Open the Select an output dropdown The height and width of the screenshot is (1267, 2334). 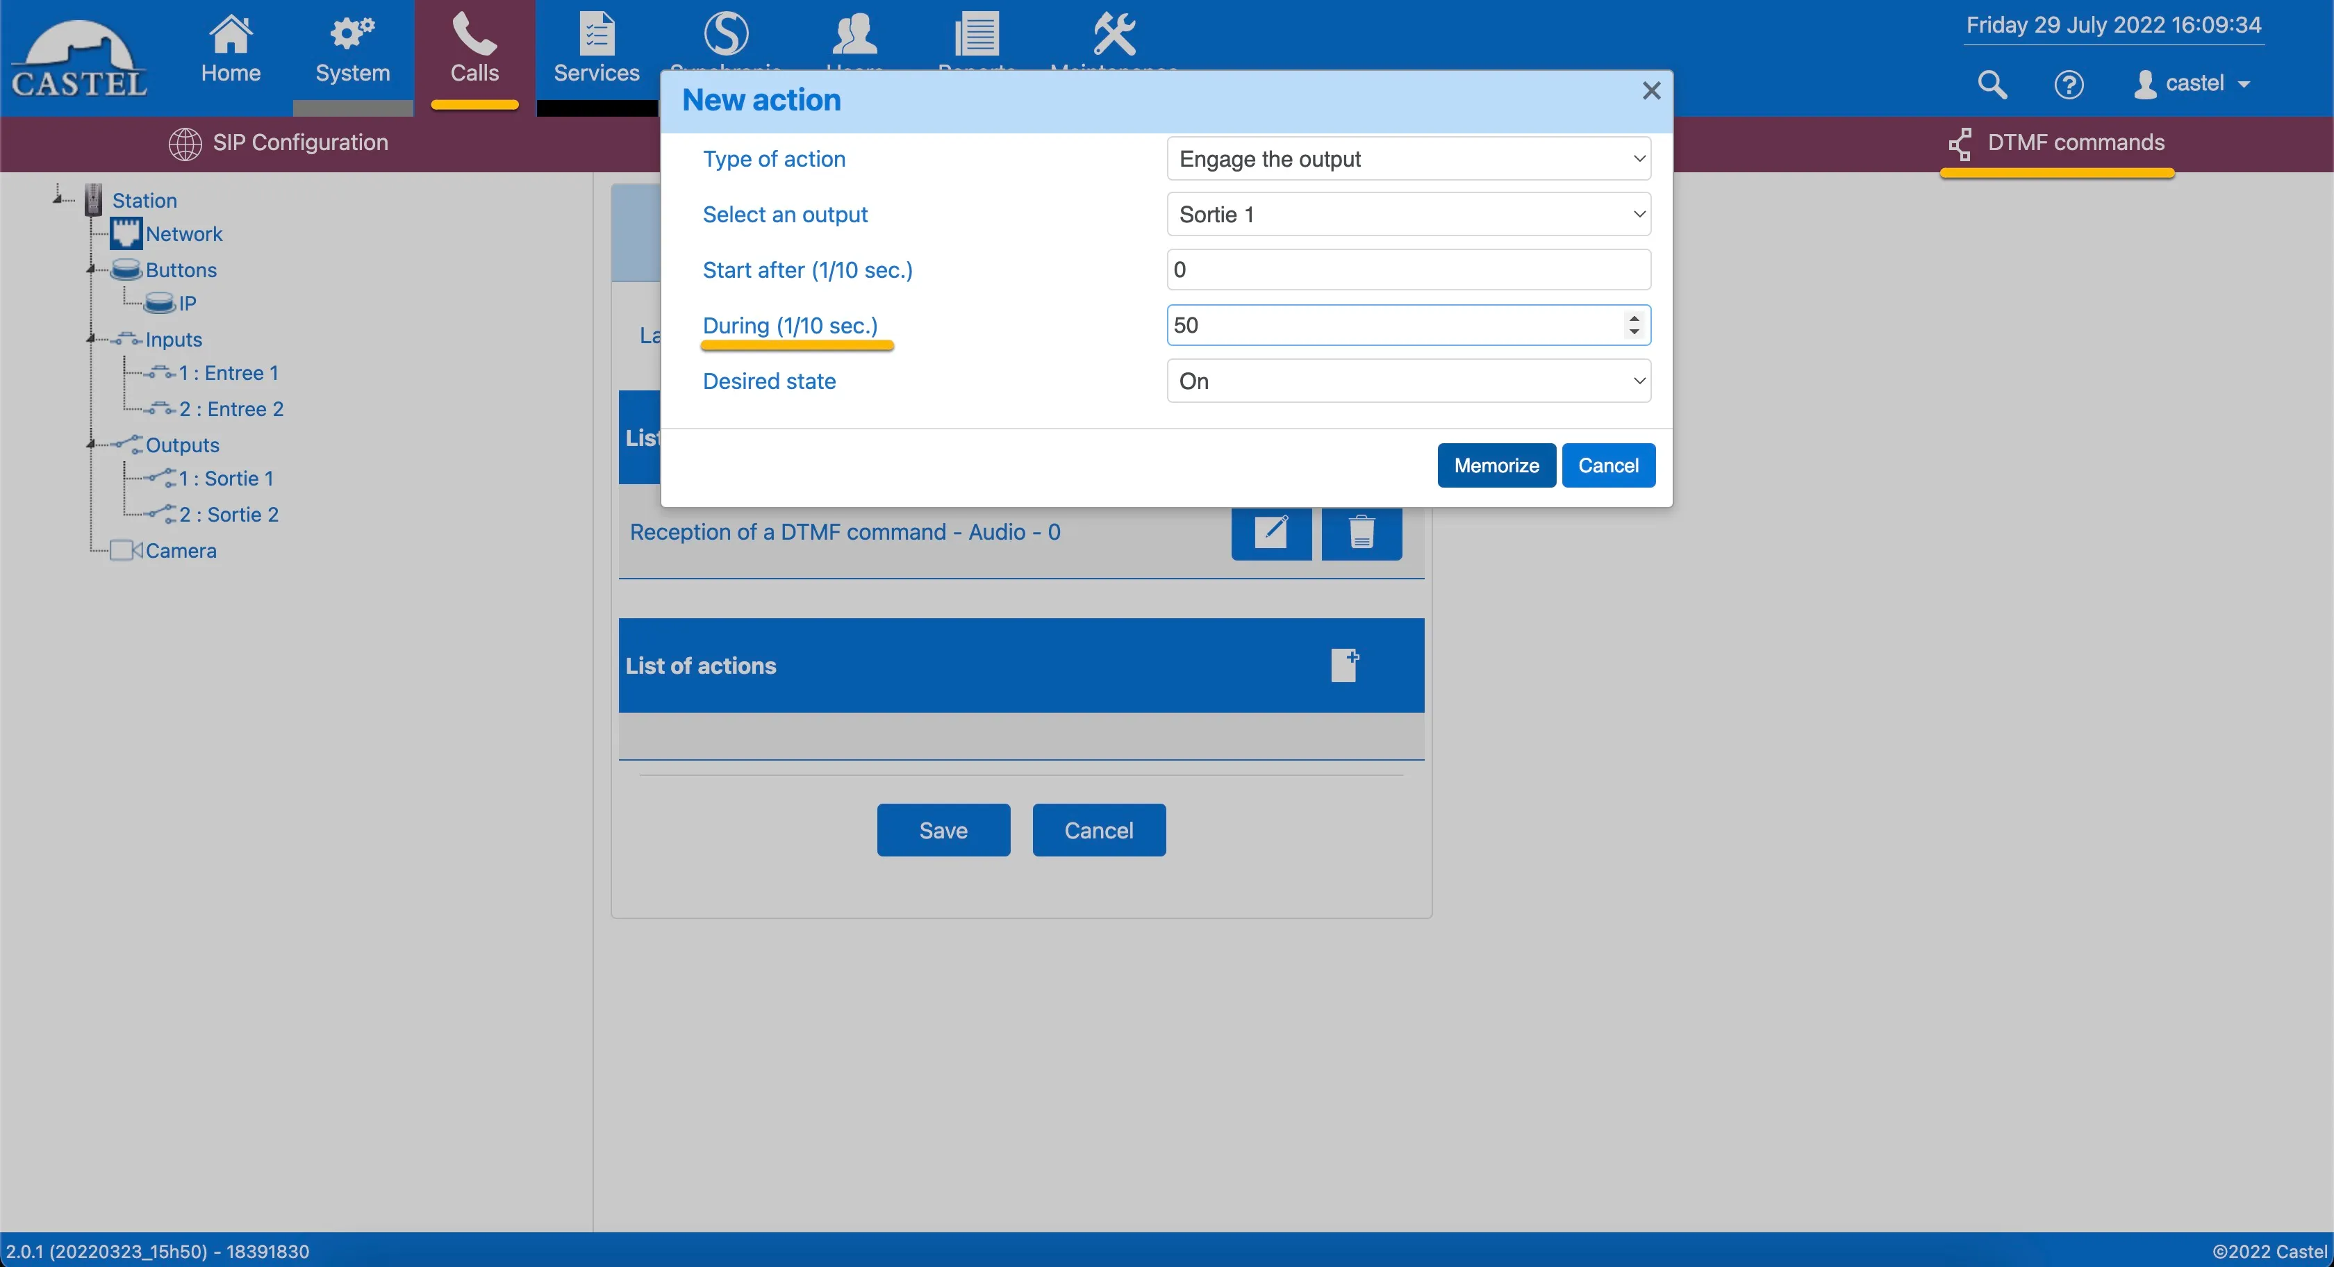1408,215
